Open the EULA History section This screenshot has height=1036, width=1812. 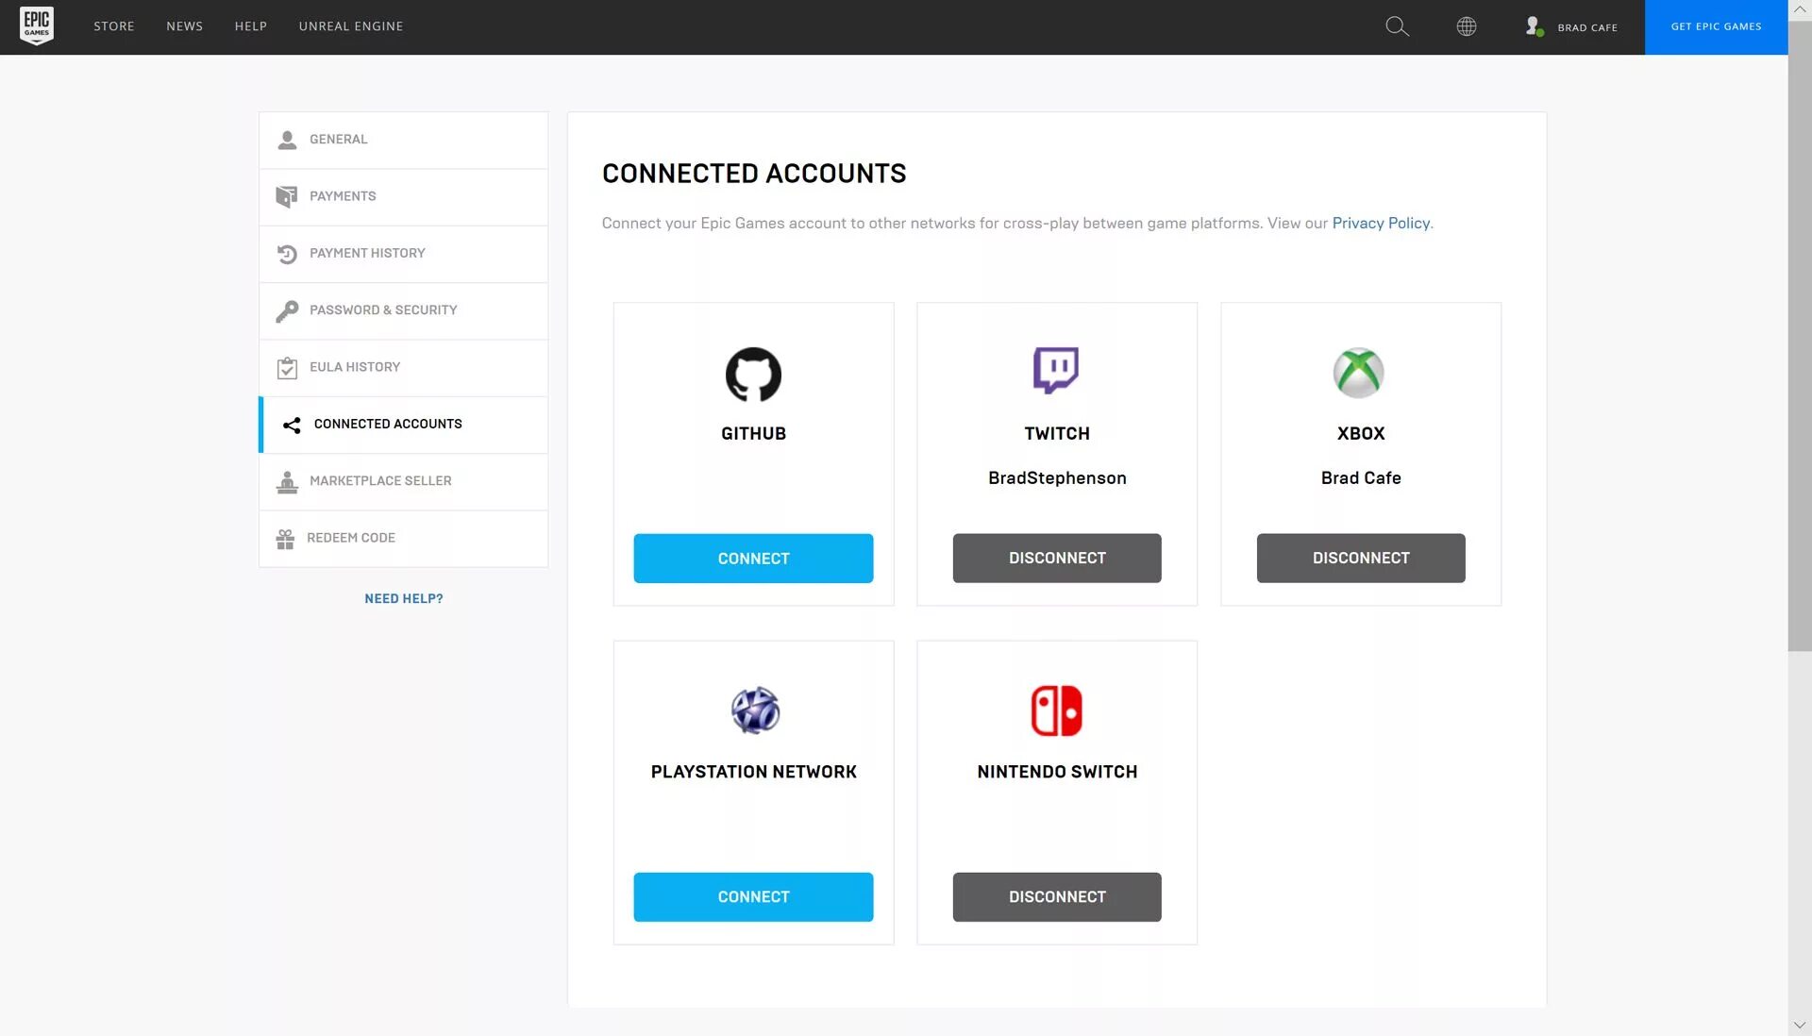(x=403, y=368)
